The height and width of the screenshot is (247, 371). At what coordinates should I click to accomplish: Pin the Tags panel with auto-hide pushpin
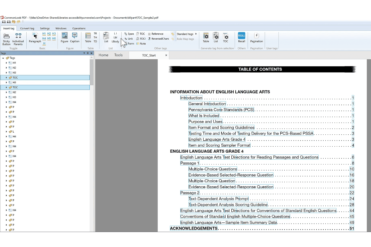pos(88,53)
